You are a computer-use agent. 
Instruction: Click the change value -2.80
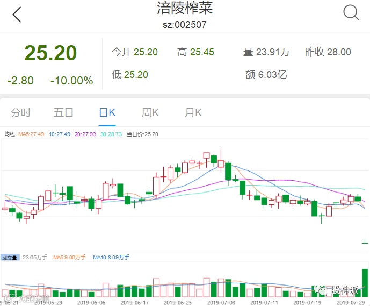[x=20, y=81]
